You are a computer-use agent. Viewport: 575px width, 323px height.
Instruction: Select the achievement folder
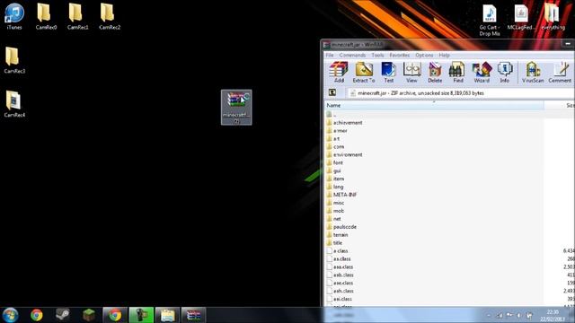click(x=344, y=123)
